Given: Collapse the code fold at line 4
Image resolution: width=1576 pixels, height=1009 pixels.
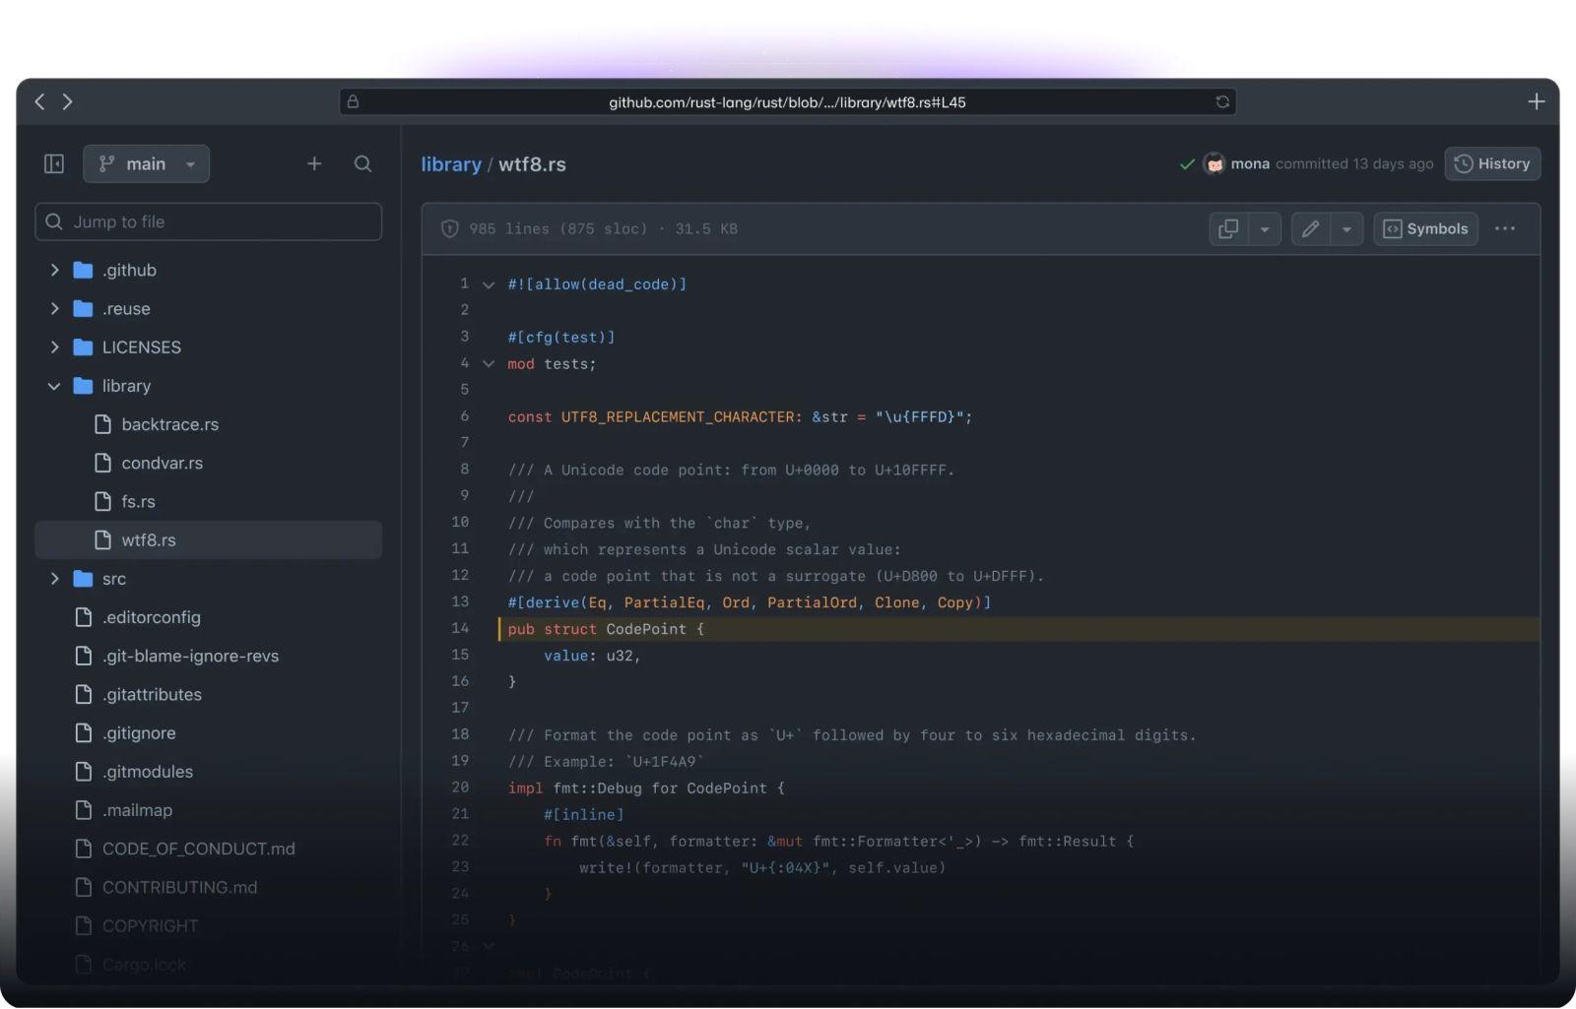Looking at the screenshot, I should (489, 364).
